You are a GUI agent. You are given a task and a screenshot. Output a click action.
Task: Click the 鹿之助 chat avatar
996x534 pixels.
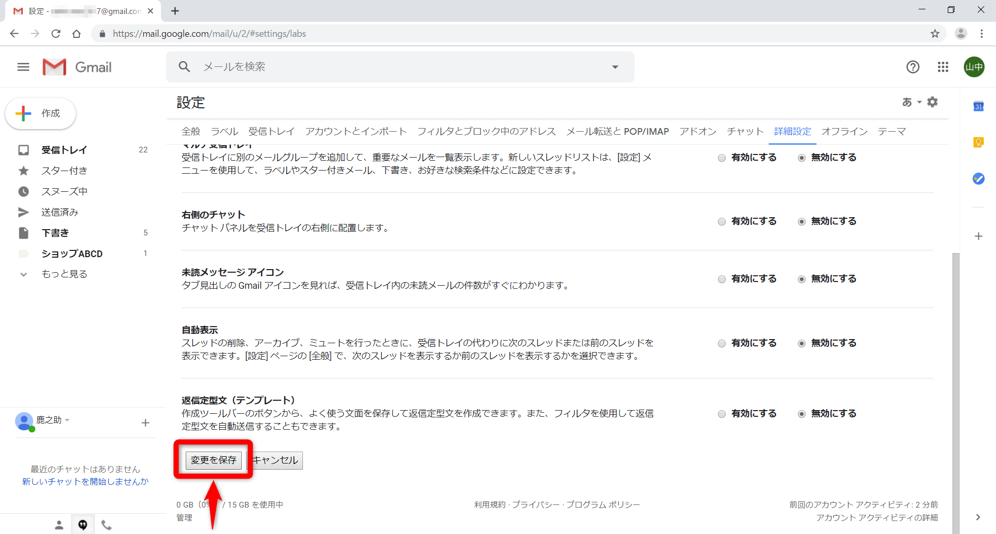(x=24, y=421)
